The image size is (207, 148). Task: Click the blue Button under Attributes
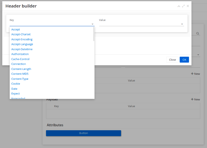84,133
